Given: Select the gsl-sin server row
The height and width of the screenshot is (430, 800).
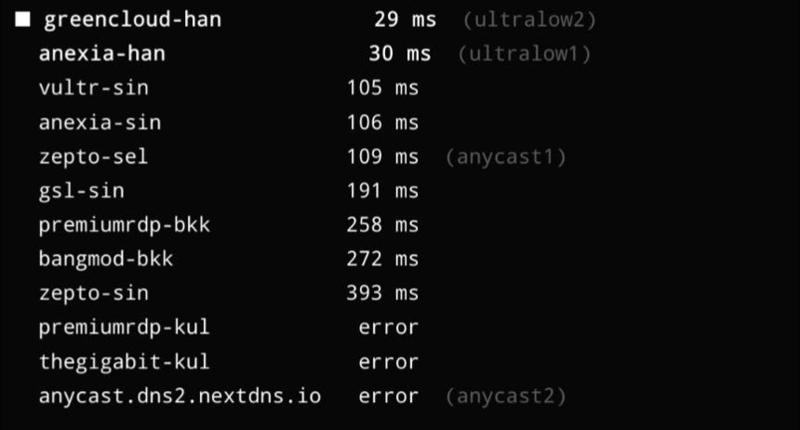Looking at the screenshot, I should [229, 191].
